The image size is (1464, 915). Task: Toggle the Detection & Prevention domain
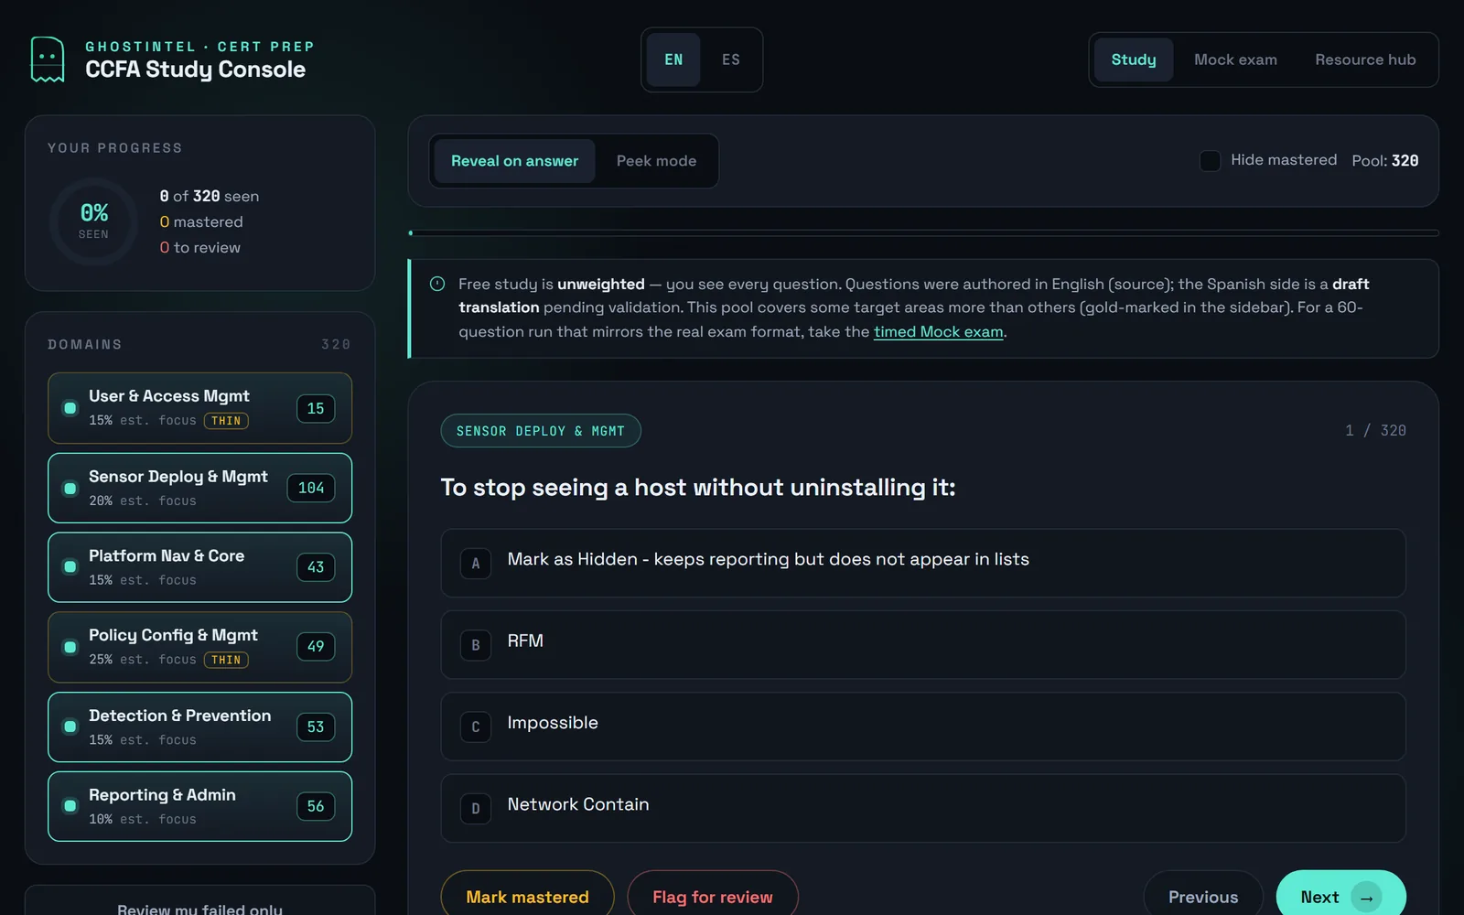point(199,727)
